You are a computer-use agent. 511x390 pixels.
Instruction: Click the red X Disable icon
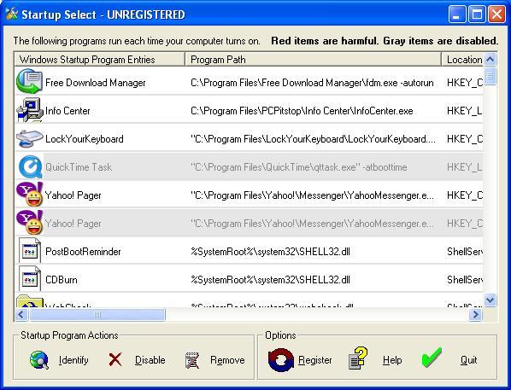(115, 360)
